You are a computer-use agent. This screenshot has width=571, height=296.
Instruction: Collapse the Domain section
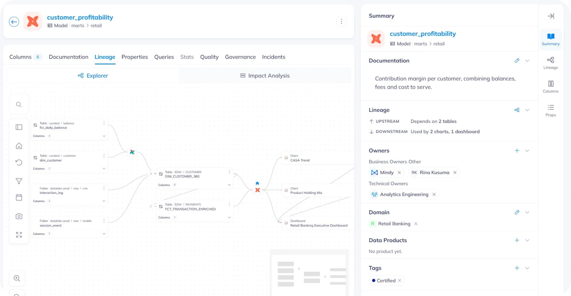point(527,212)
